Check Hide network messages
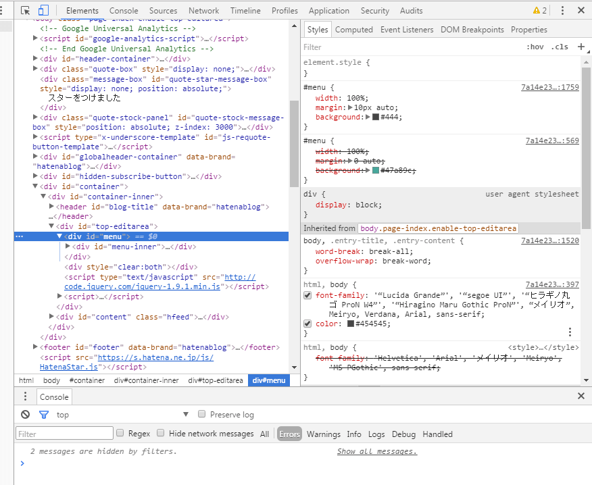592x485 pixels. 160,433
